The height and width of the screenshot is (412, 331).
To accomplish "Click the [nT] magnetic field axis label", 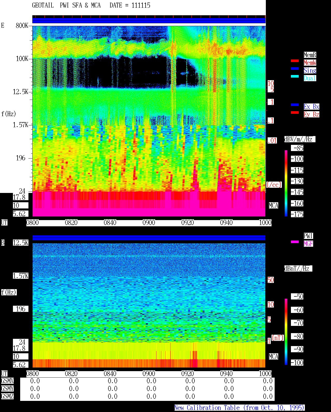I will (x=277, y=338).
